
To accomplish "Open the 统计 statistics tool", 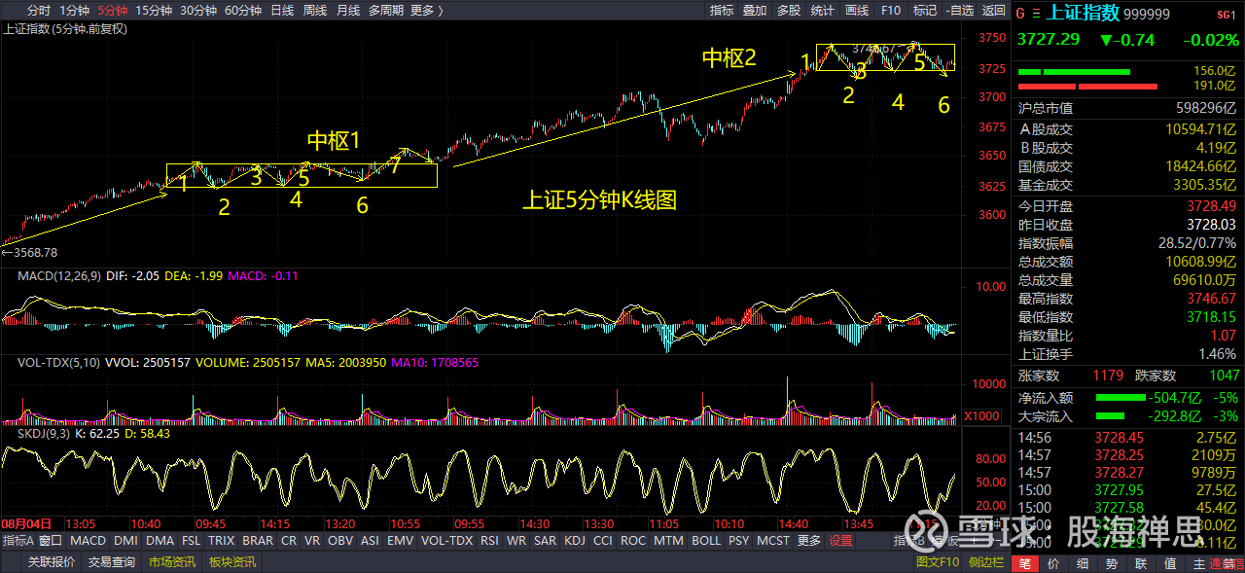I will pos(823,11).
